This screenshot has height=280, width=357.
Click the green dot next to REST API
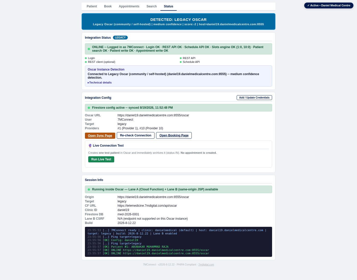point(181,58)
